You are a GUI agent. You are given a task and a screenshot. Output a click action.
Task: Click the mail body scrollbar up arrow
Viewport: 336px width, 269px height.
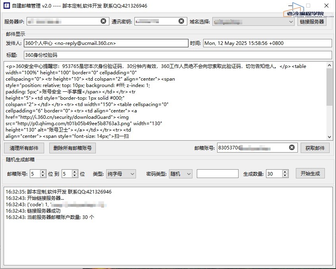[329, 65]
